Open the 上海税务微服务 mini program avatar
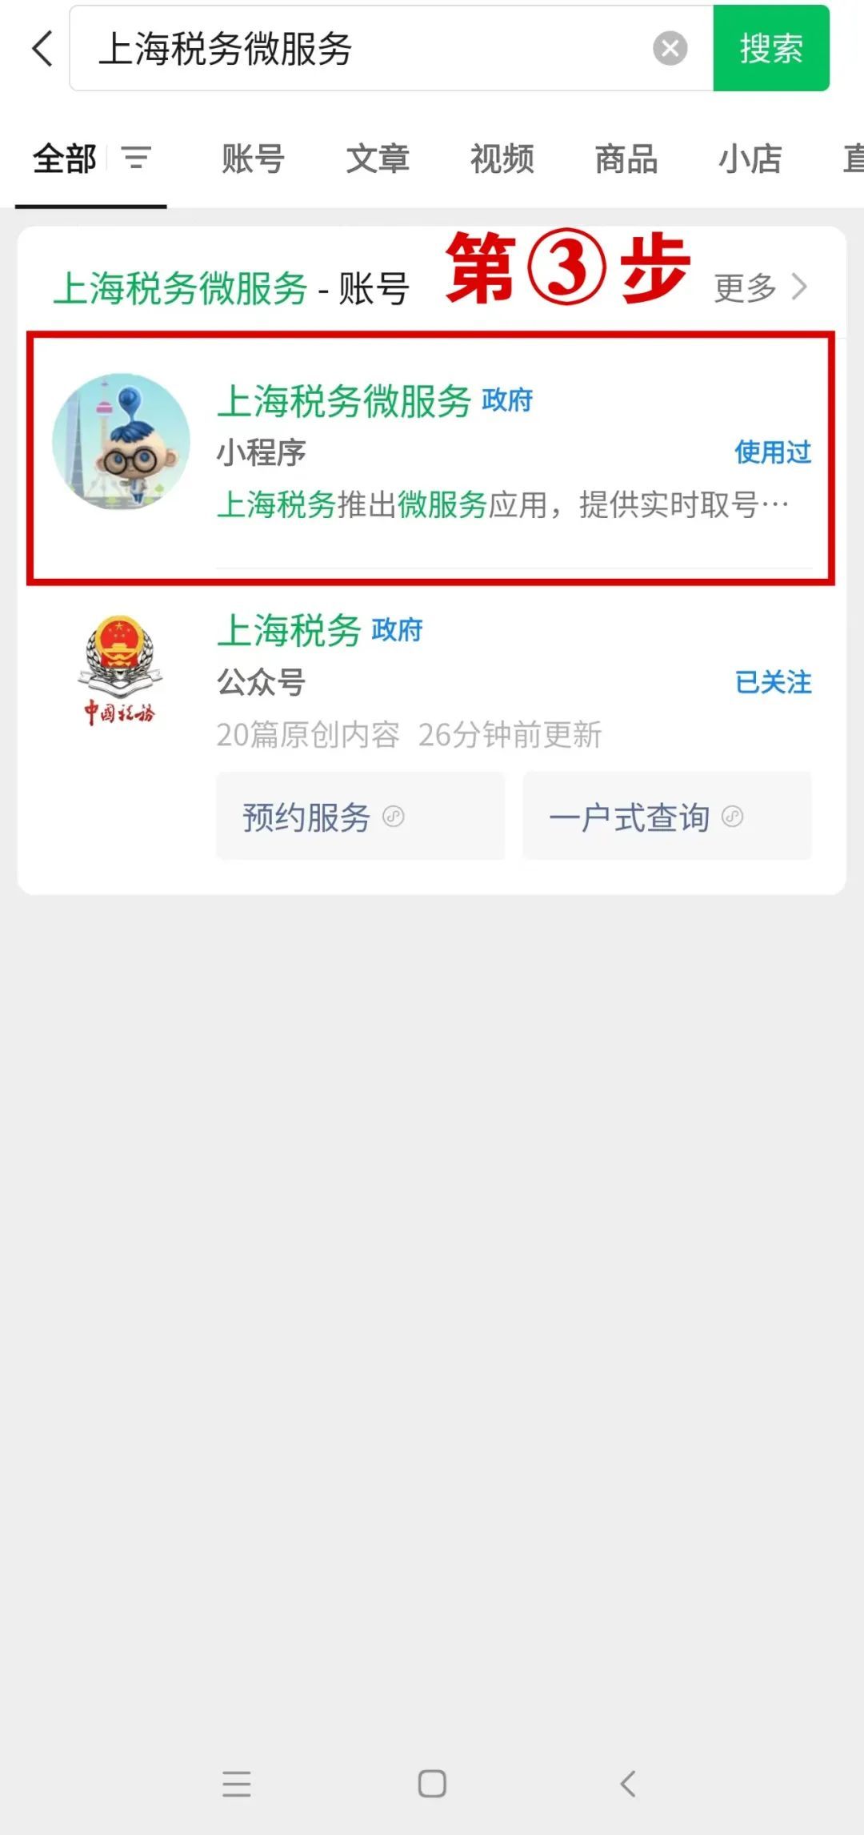 point(122,441)
